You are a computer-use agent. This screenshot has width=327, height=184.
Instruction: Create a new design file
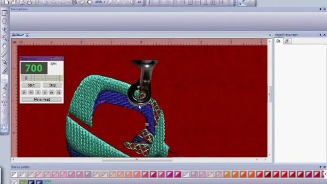tap(6, 2)
